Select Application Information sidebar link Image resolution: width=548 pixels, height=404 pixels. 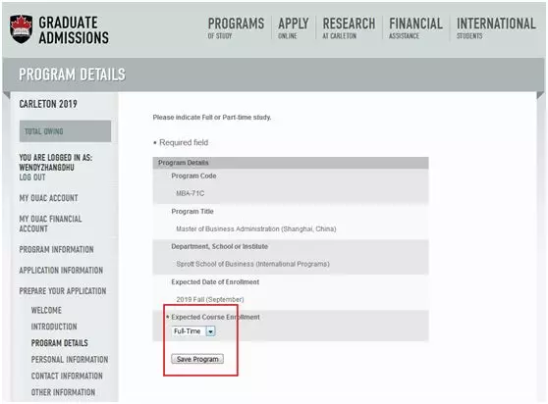[61, 271]
